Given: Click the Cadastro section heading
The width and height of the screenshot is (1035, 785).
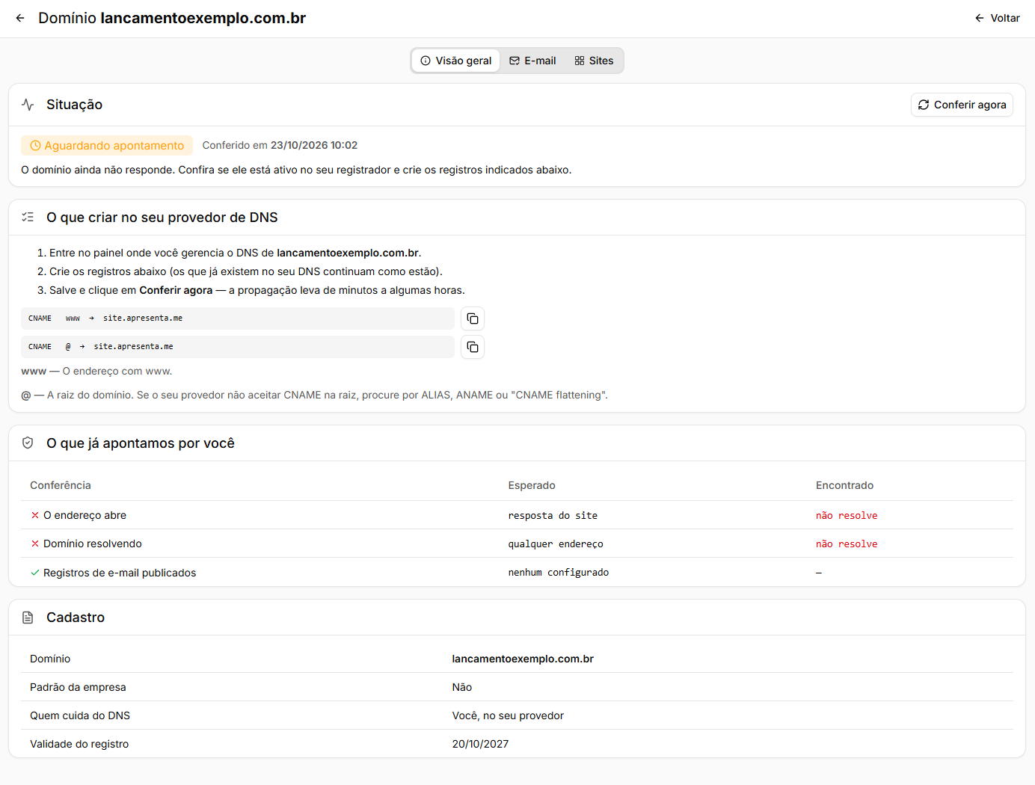Looking at the screenshot, I should coord(76,618).
